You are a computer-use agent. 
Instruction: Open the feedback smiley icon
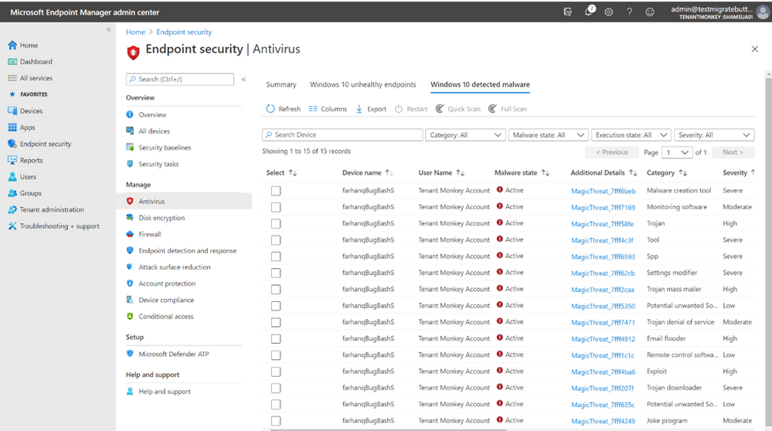(x=650, y=12)
